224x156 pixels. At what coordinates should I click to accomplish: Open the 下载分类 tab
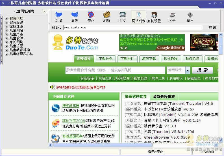[x=106, y=59]
